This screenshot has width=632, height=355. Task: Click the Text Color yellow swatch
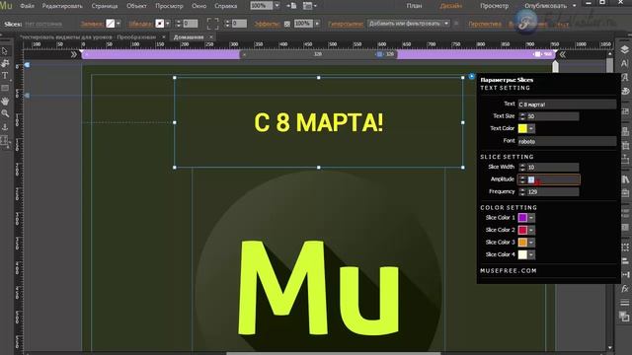point(522,128)
